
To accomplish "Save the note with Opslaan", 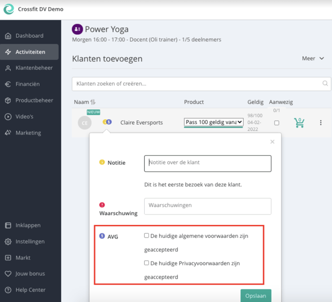I will (256, 295).
